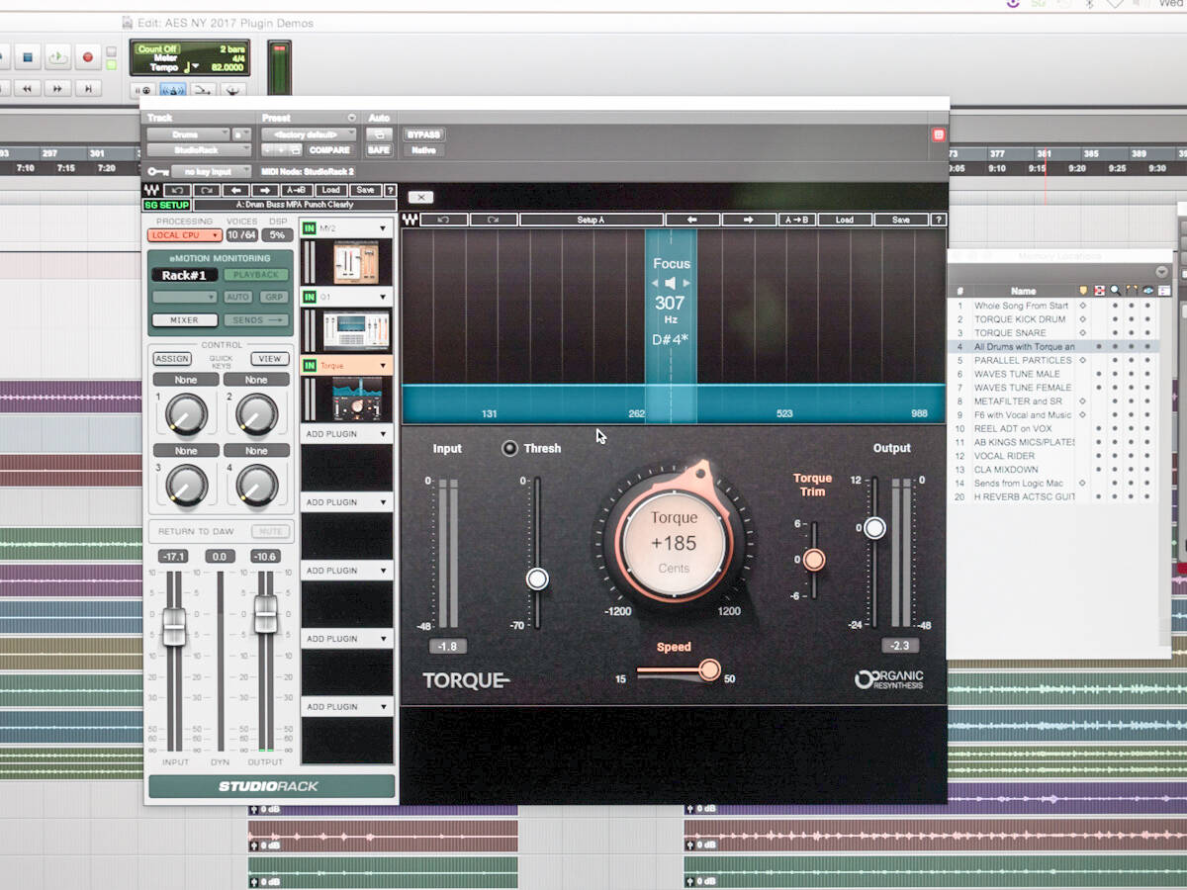Select 'TORQUE KICK DRUM' memory location

tap(1020, 319)
